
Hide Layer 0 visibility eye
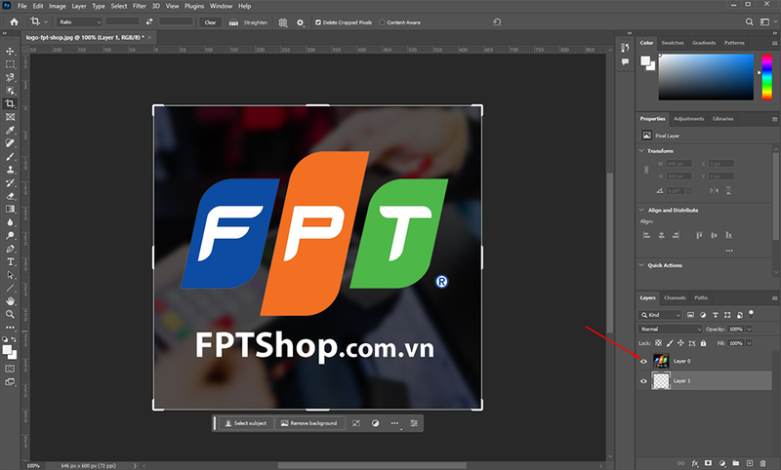[643, 361]
